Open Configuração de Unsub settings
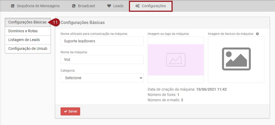Viewport: 275px width, 125px height. pos(28,49)
